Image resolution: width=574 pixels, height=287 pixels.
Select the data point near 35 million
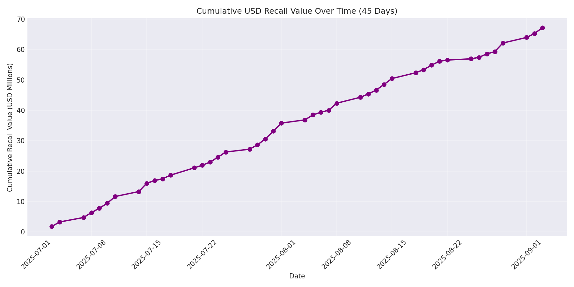[x=281, y=122]
